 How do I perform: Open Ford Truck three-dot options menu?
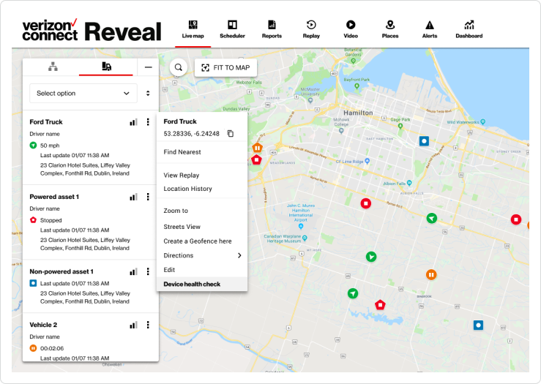[148, 122]
